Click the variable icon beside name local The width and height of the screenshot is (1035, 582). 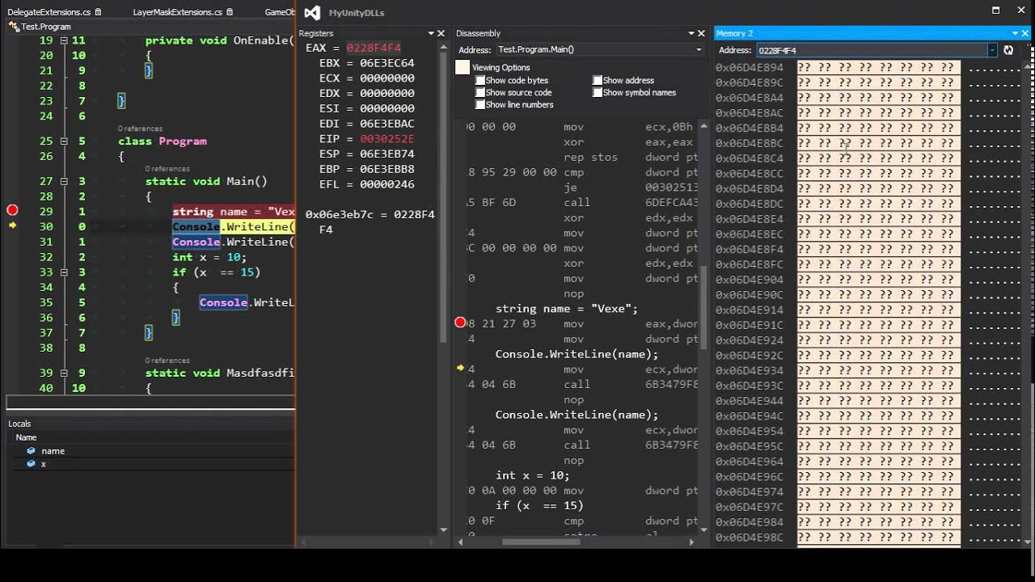(x=31, y=451)
